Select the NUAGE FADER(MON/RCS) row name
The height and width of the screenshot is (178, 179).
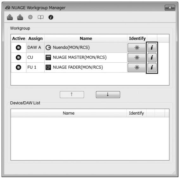[78, 67]
